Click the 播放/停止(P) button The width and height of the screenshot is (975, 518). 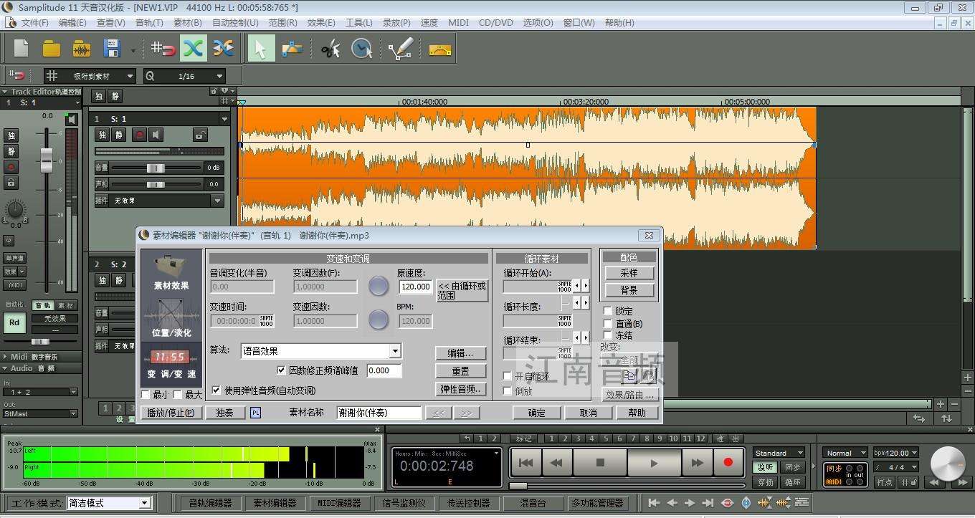coord(171,413)
